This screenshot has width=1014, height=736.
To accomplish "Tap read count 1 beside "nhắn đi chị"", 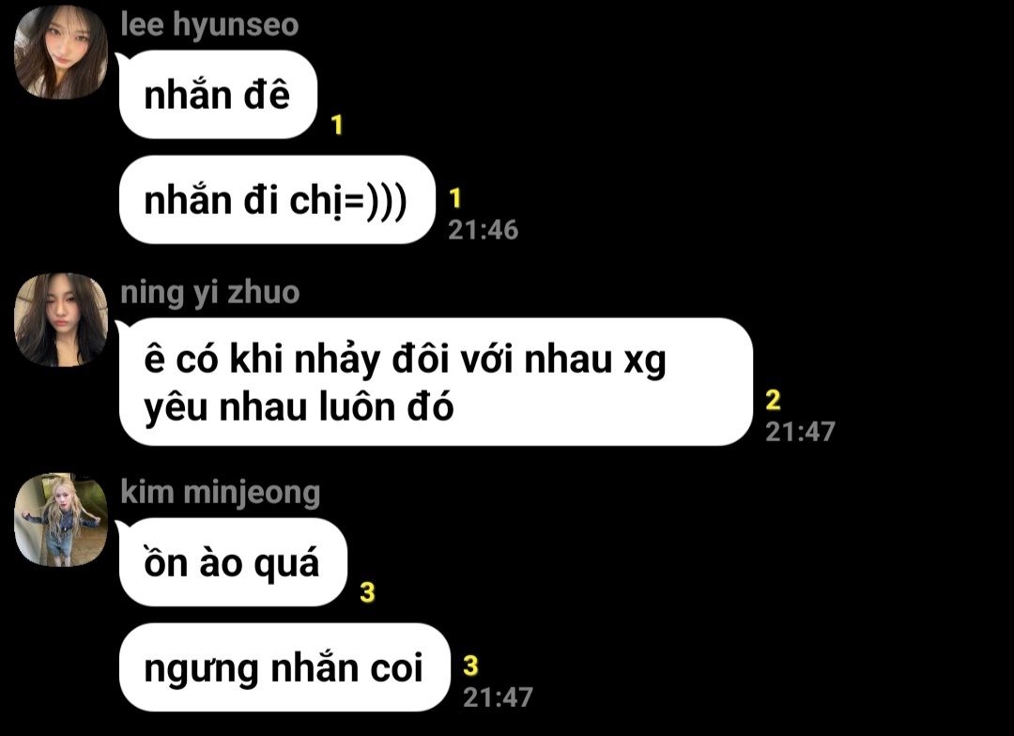I will 456,198.
